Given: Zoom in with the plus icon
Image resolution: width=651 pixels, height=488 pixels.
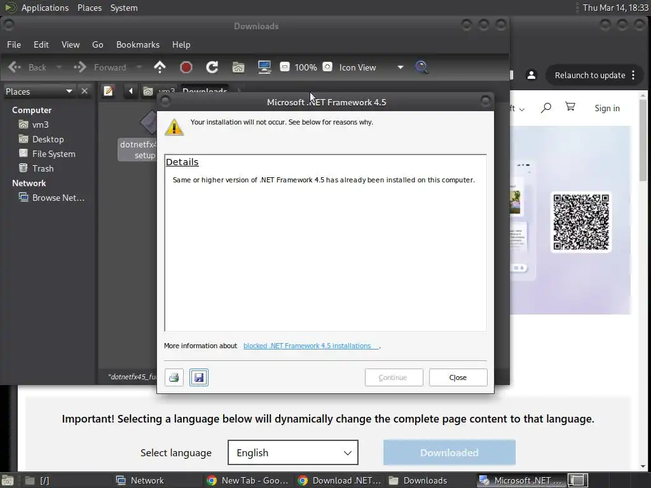Looking at the screenshot, I should point(327,67).
